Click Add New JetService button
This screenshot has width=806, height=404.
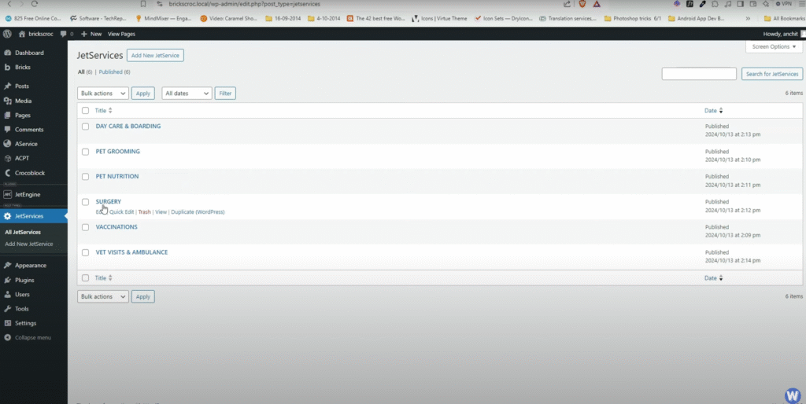click(x=155, y=56)
